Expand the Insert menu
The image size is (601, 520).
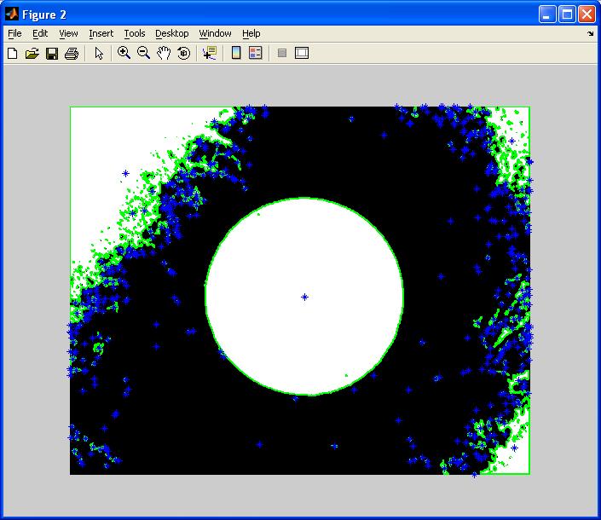click(x=101, y=33)
